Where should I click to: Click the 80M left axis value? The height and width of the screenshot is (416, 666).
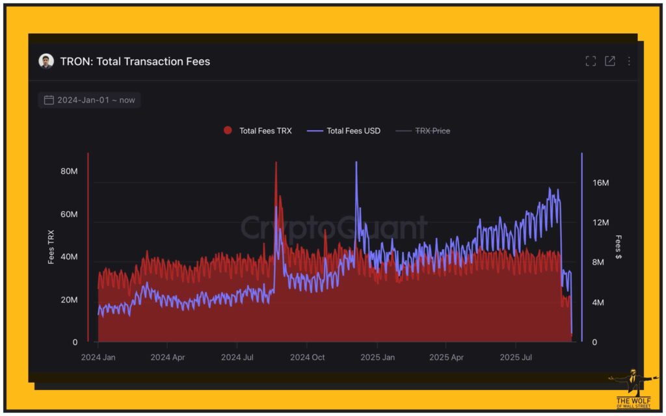pyautogui.click(x=69, y=172)
